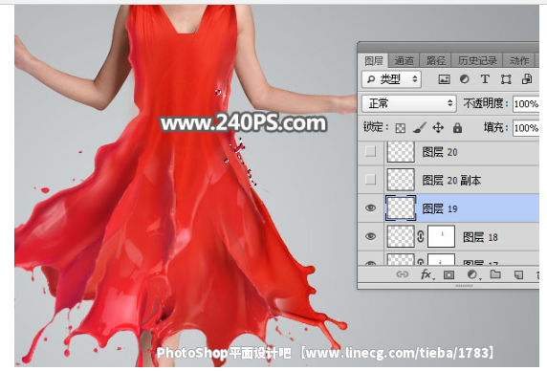Lock all padlock icon
The width and height of the screenshot is (547, 371).
point(457,127)
